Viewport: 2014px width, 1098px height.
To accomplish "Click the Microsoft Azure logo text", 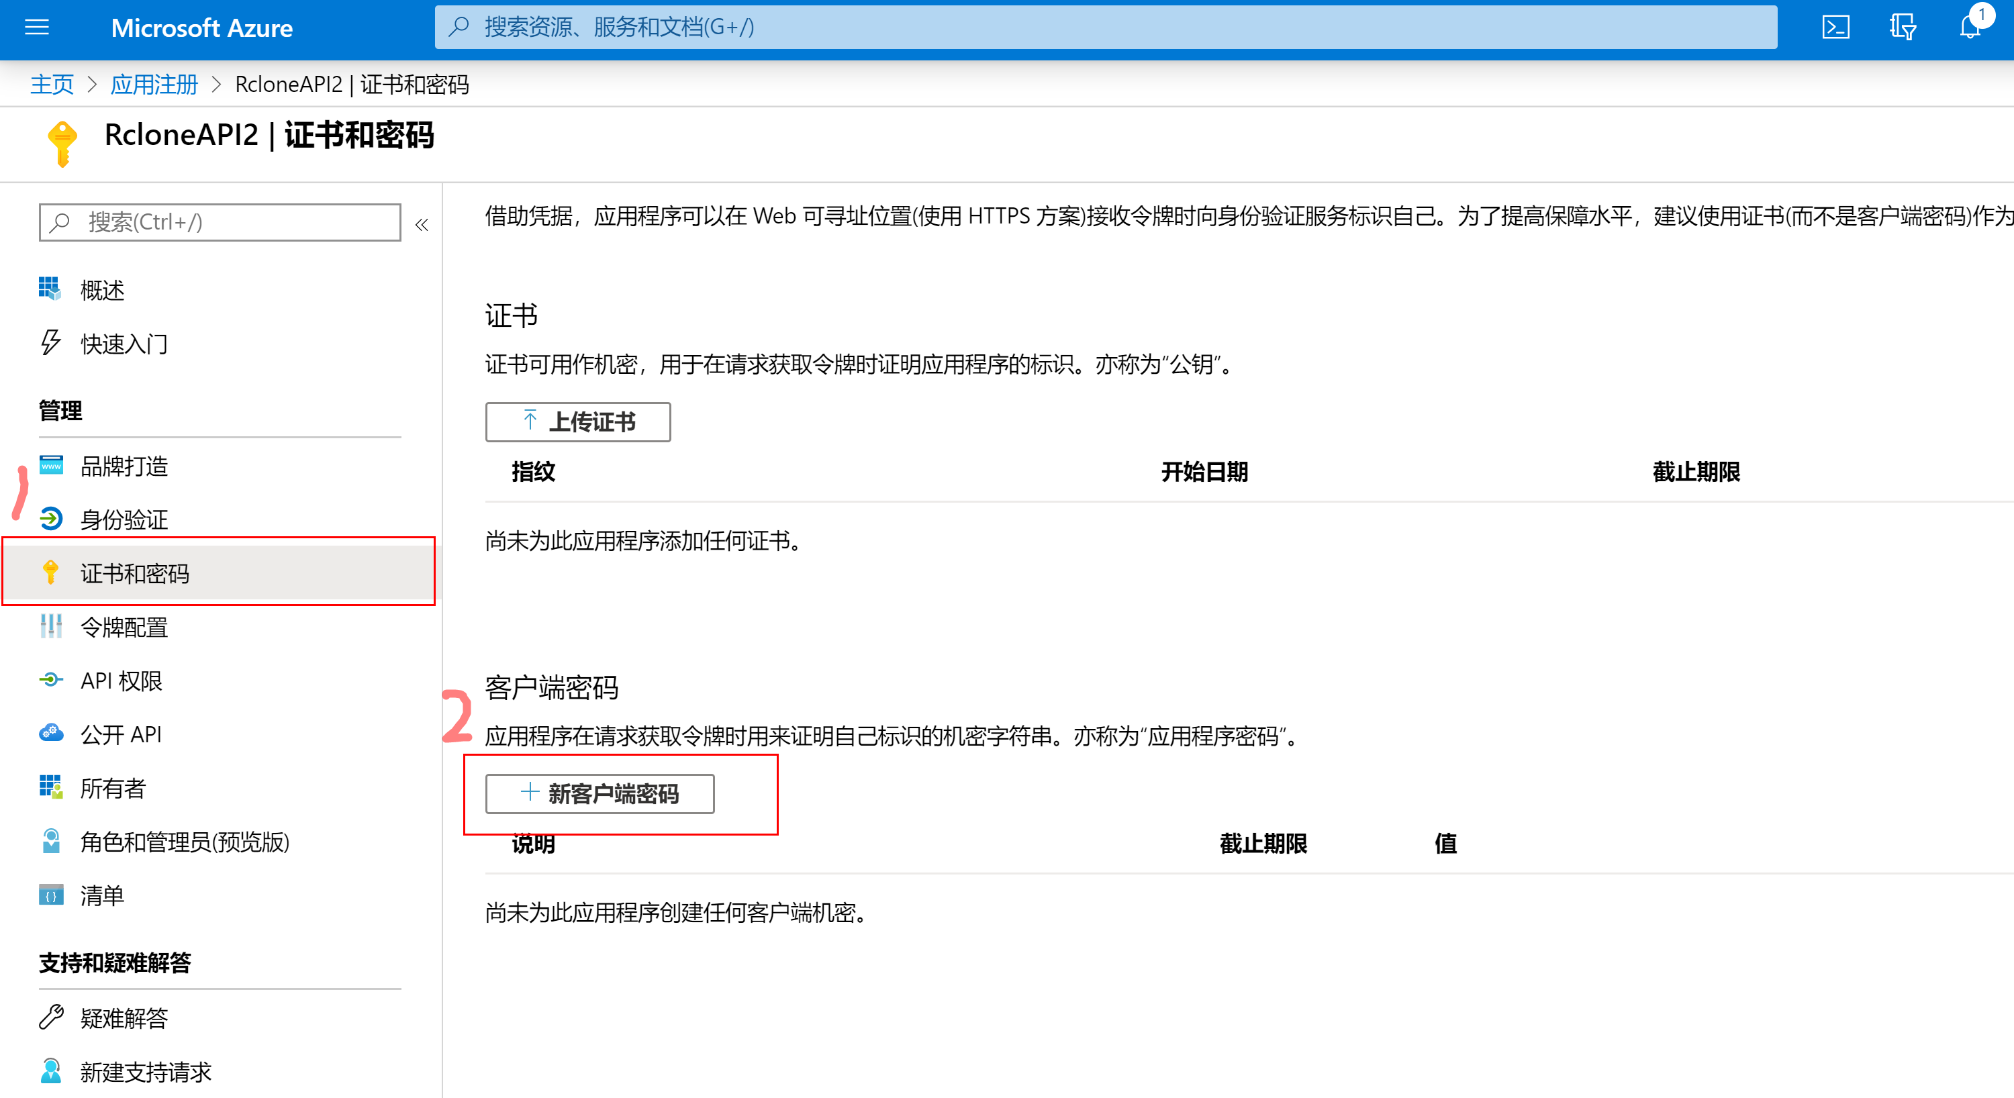I will 201,28.
